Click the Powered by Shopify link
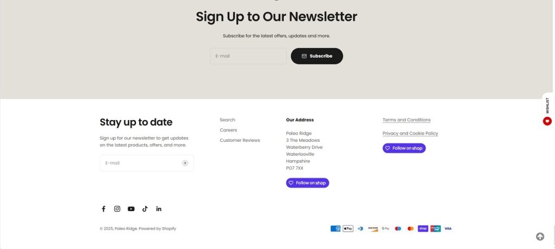Screen dimensions: 555x249 157,229
